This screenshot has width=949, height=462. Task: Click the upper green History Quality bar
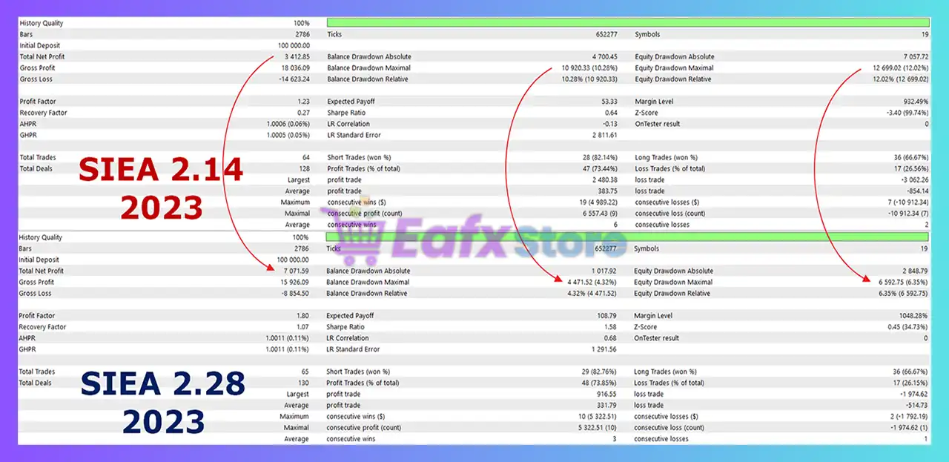(x=627, y=23)
